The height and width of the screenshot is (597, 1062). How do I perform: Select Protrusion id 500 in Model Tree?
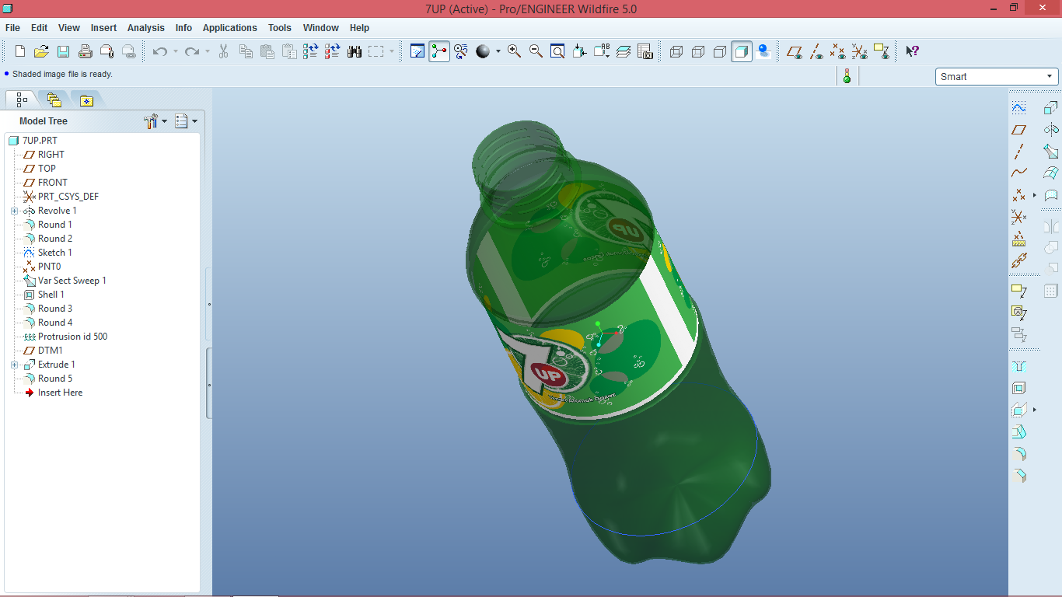72,337
